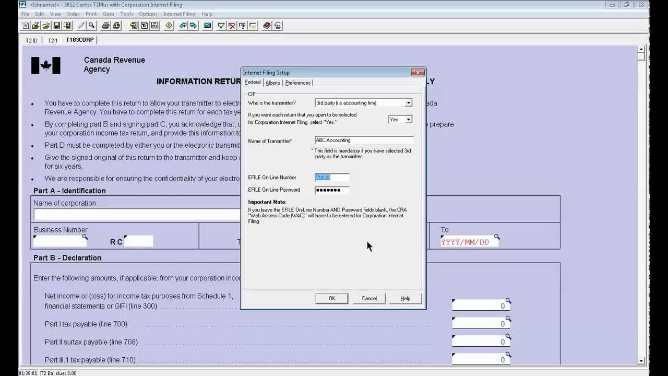Click the CCH toolbar icon
This screenshot has height=376, width=668.
[277, 26]
